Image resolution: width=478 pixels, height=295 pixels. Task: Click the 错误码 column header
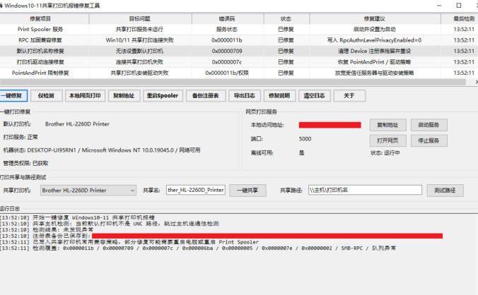[227, 19]
